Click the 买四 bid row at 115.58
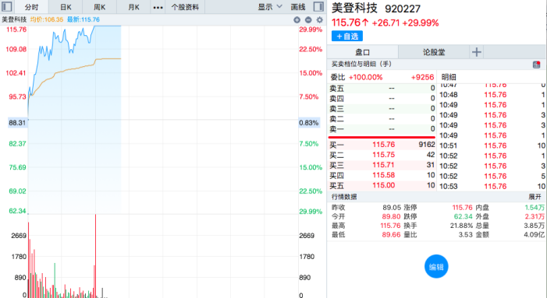 [382, 175]
